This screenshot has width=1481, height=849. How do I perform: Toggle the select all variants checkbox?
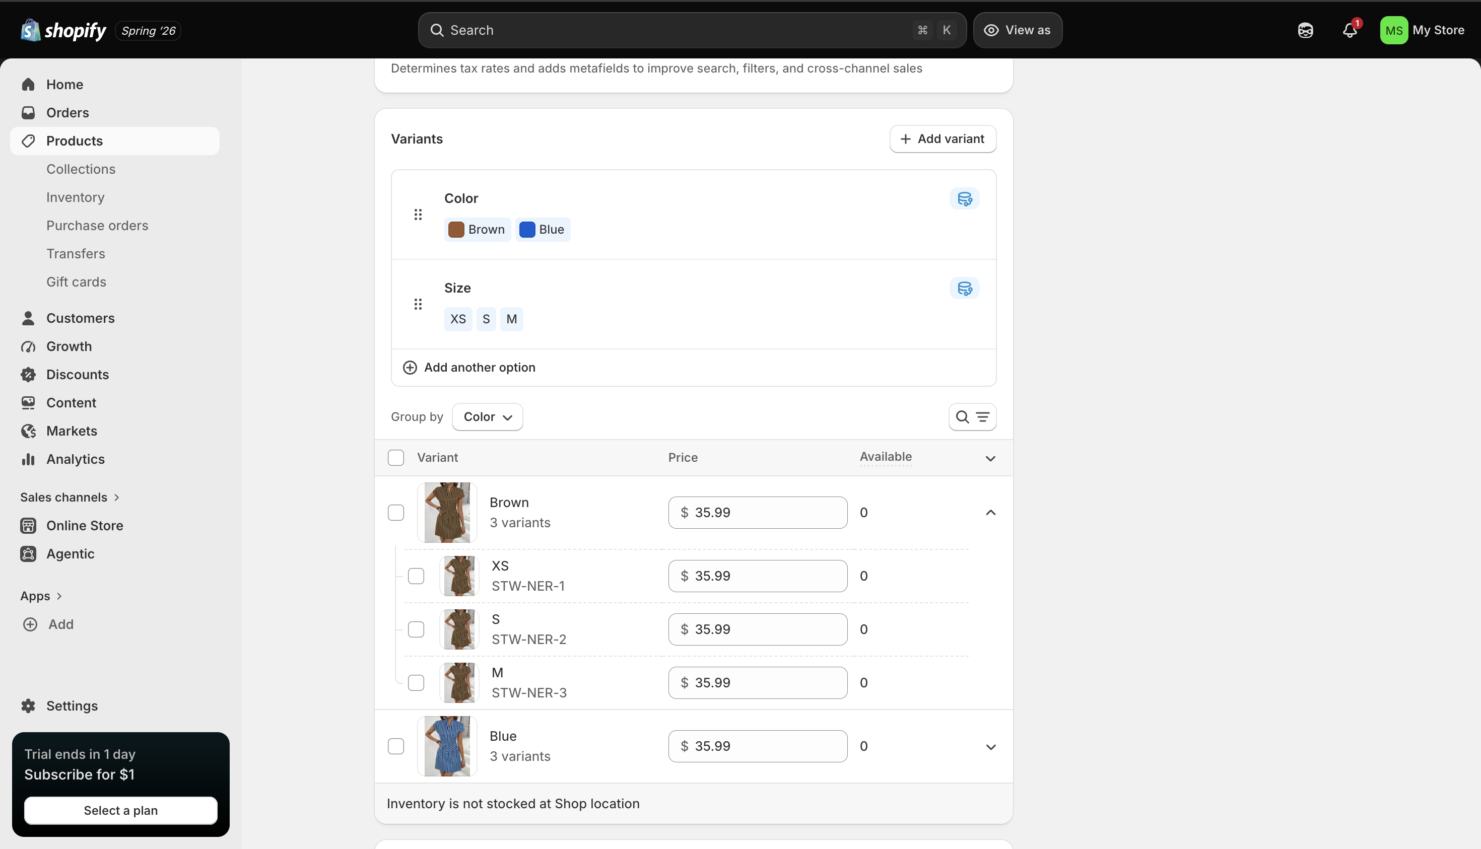click(x=396, y=458)
